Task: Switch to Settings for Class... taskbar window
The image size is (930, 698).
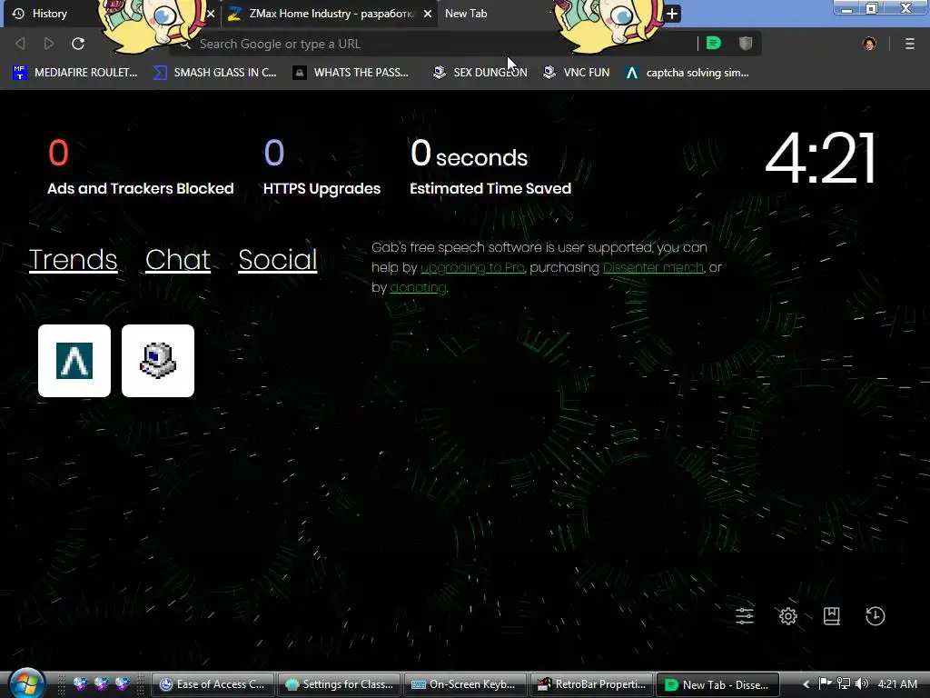Action: (x=340, y=684)
